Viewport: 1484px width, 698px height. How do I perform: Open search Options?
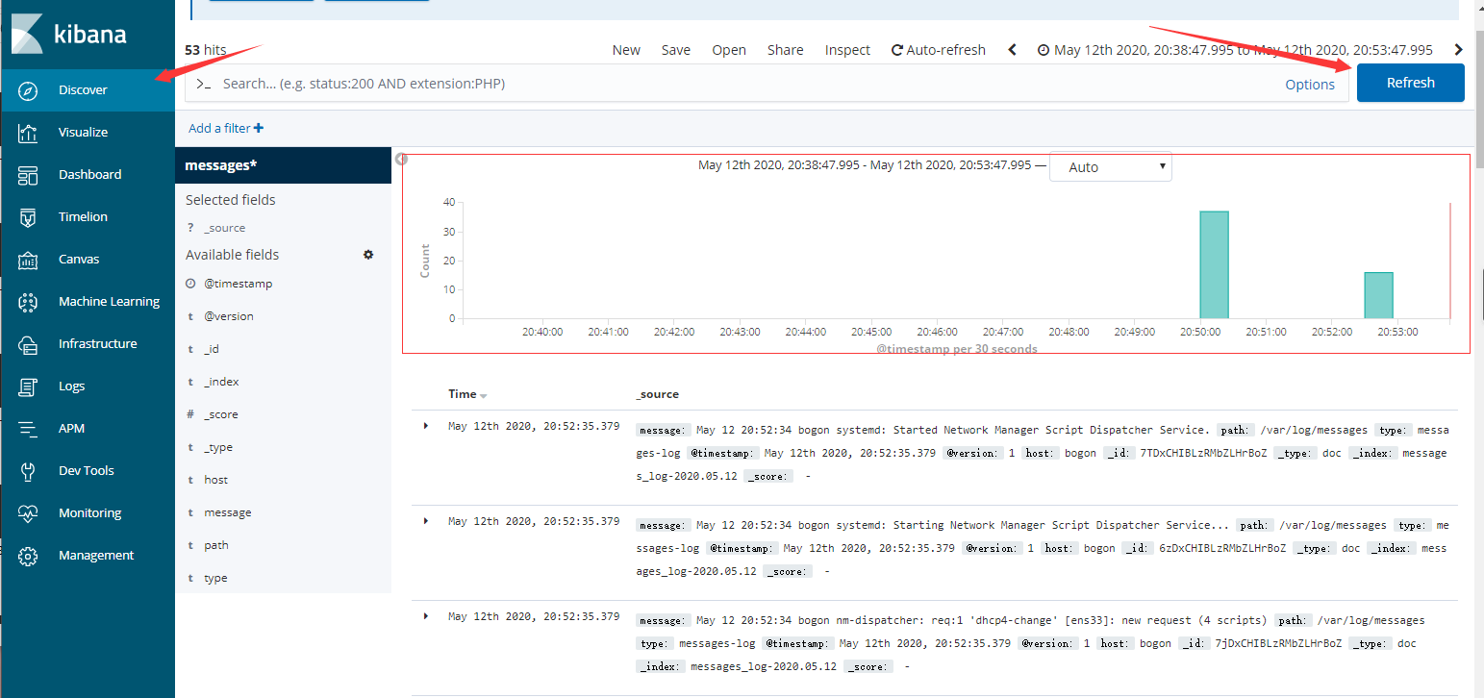click(x=1310, y=85)
